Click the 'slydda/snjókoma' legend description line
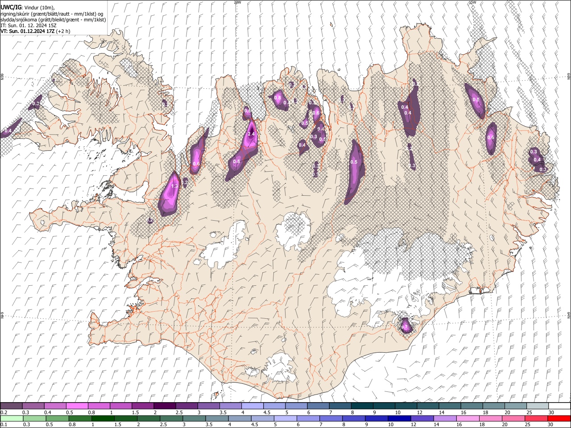 tap(53, 20)
